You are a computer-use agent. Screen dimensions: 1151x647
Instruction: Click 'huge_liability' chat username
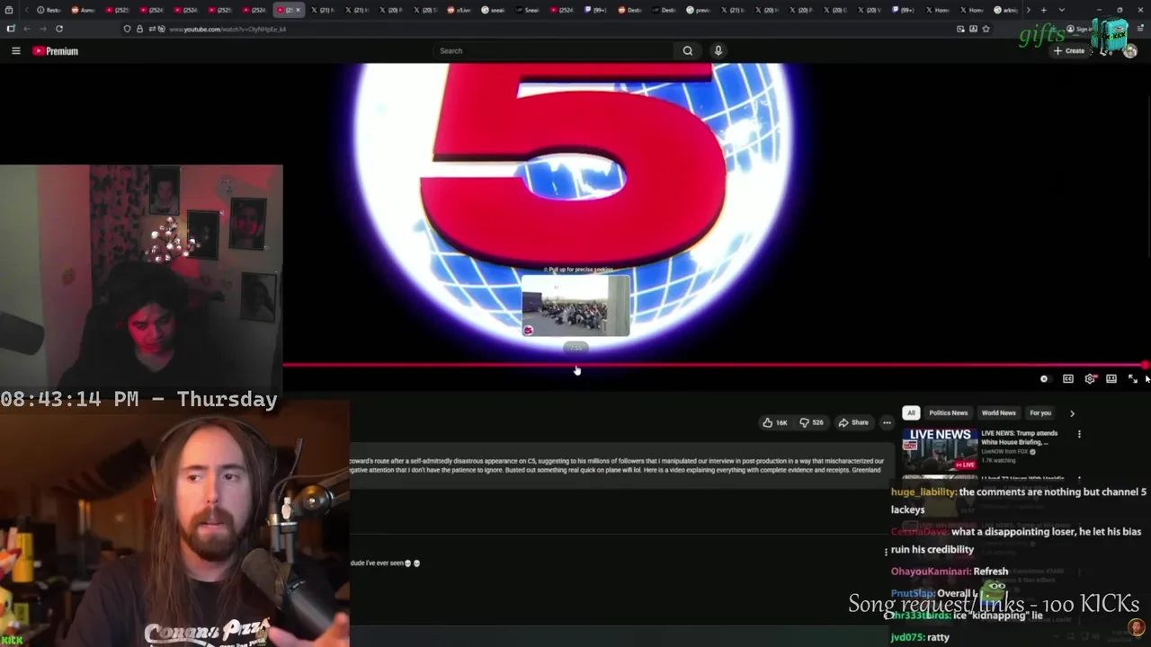(923, 492)
